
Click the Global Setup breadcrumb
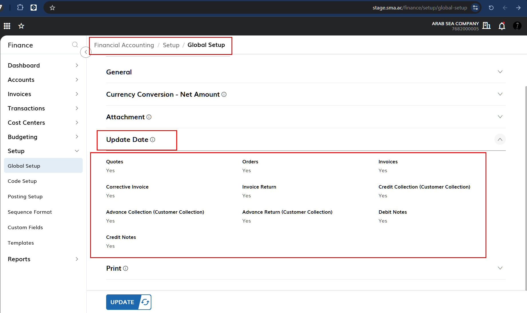point(206,45)
